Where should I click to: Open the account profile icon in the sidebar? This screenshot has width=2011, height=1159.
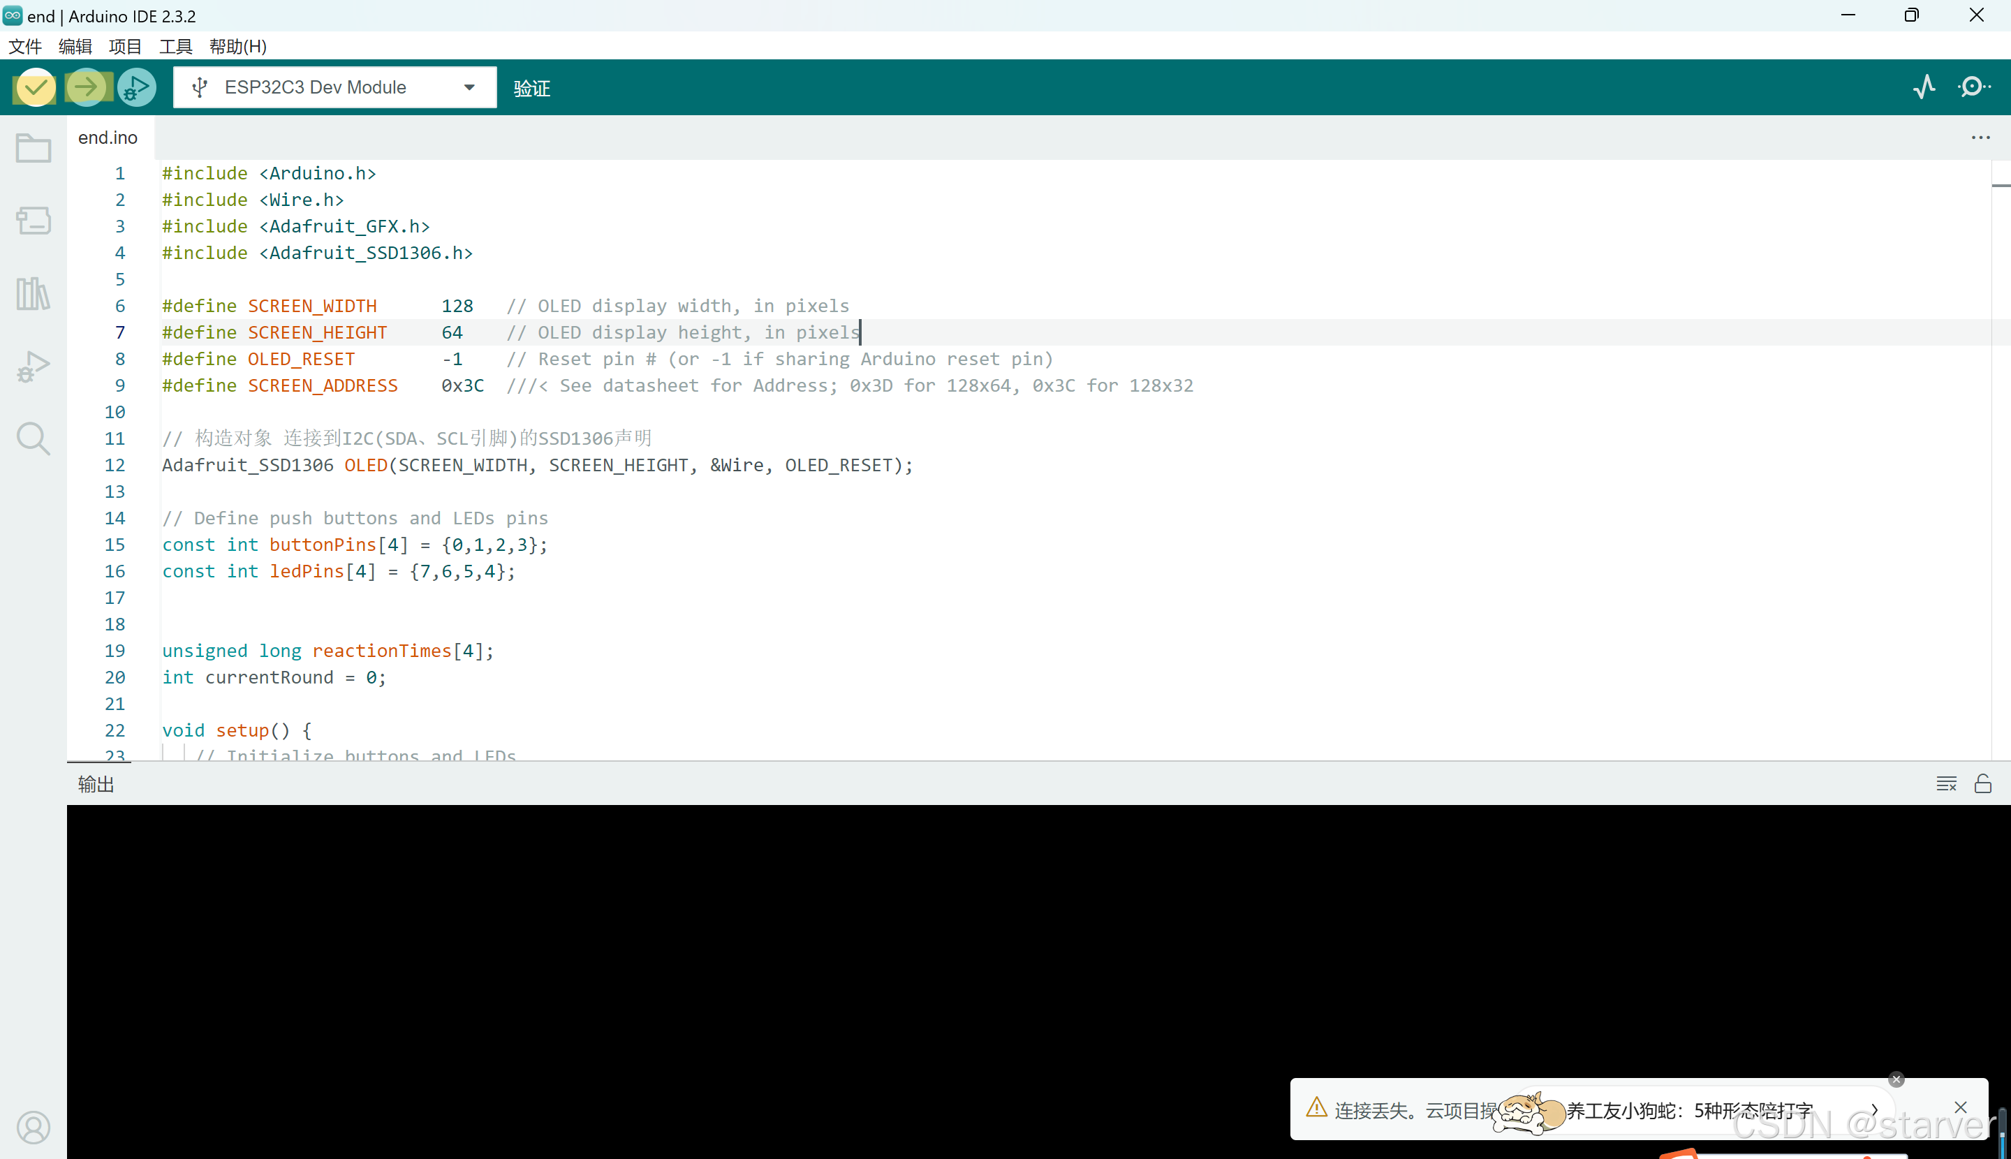click(34, 1127)
